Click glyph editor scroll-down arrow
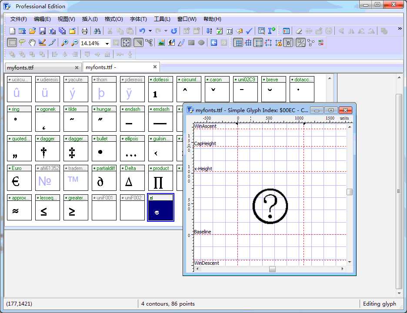 pos(350,262)
